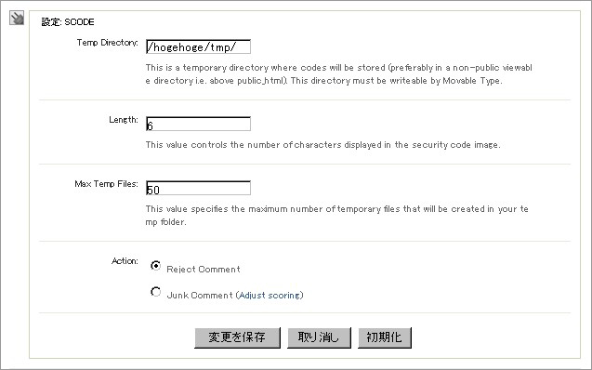This screenshot has height=370, width=592.
Task: Click the Length field label
Action: click(124, 120)
